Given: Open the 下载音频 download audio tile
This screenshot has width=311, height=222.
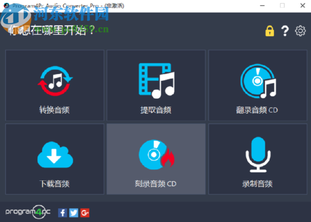Looking at the screenshot, I should click(55, 159).
